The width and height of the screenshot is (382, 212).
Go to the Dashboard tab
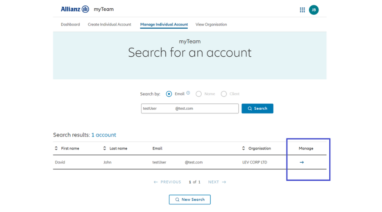click(x=70, y=24)
